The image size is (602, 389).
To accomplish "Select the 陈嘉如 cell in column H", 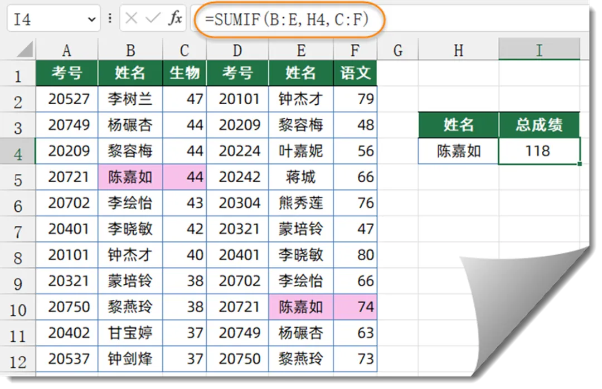I will point(458,150).
